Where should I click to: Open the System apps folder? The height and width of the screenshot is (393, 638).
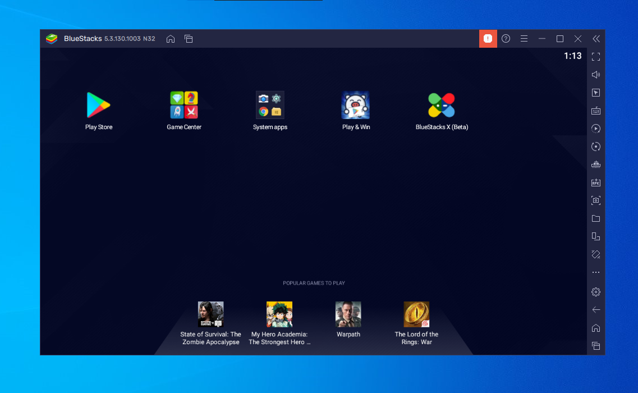[270, 105]
